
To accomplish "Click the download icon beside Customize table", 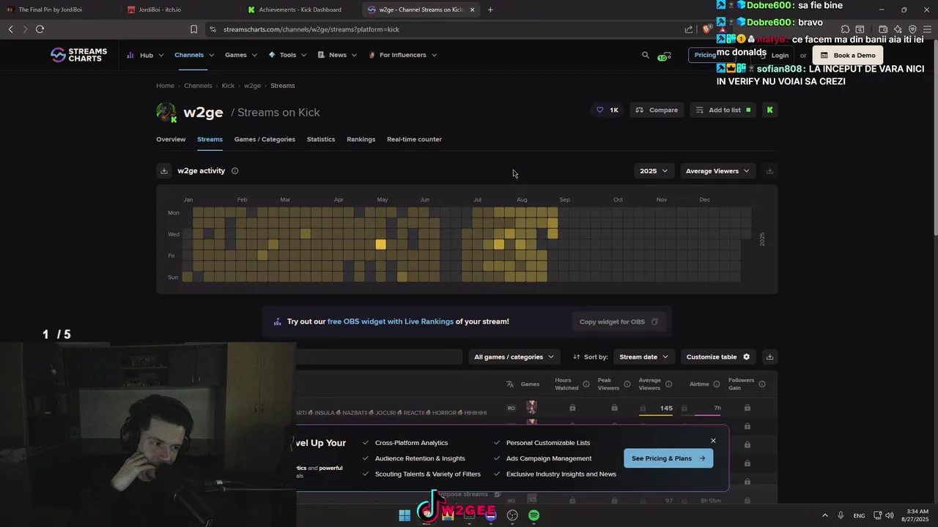I will coord(769,356).
